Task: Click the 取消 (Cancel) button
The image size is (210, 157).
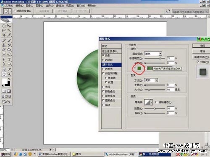Action: [x=202, y=51]
